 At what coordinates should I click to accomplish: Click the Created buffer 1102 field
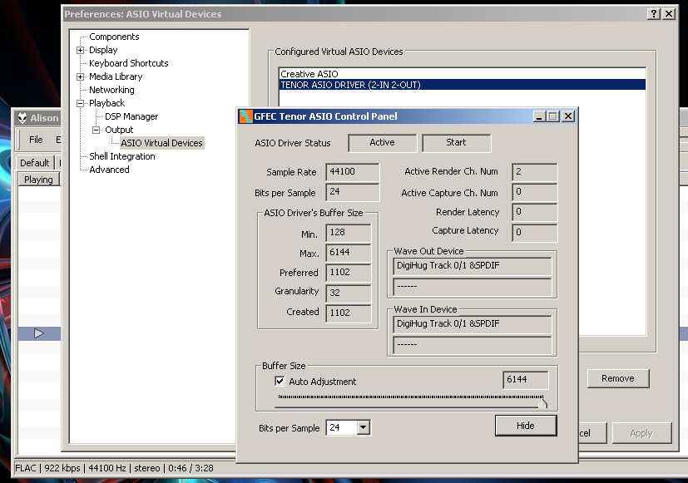click(x=349, y=313)
